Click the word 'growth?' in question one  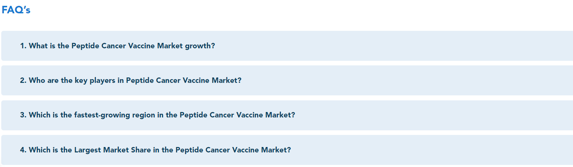tap(200, 46)
